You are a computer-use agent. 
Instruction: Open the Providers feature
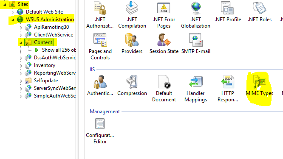click(132, 44)
